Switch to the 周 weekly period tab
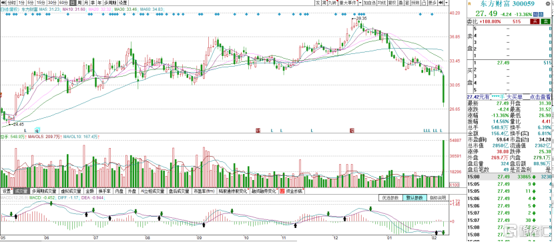The height and width of the screenshot is (242, 554). [79, 3]
